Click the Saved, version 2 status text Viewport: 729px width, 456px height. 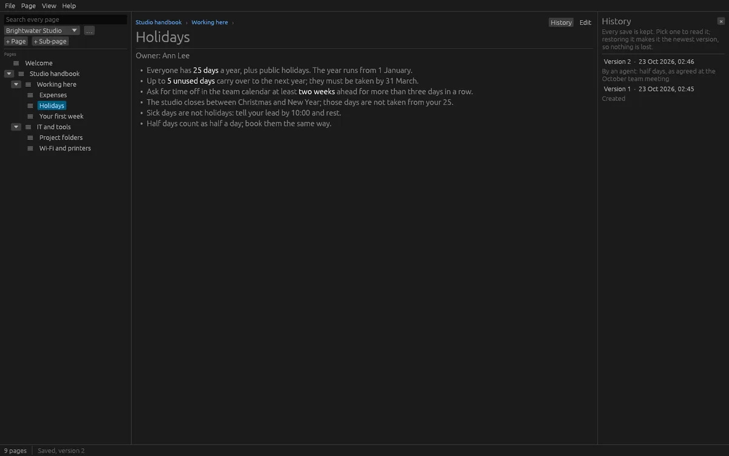pos(61,451)
